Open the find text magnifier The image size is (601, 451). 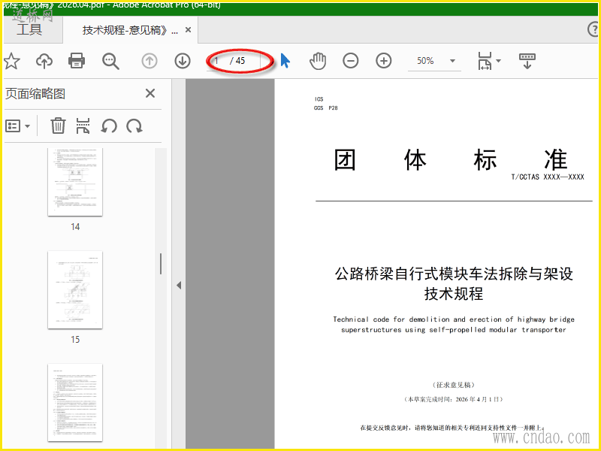[110, 61]
